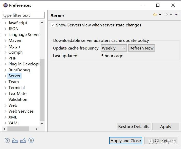This screenshot has width=181, height=149.
Task: Select Validation in the preferences tree
Action: 18,99
